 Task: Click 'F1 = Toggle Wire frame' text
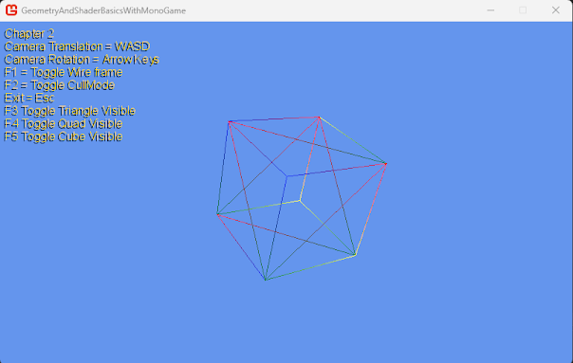pos(64,72)
